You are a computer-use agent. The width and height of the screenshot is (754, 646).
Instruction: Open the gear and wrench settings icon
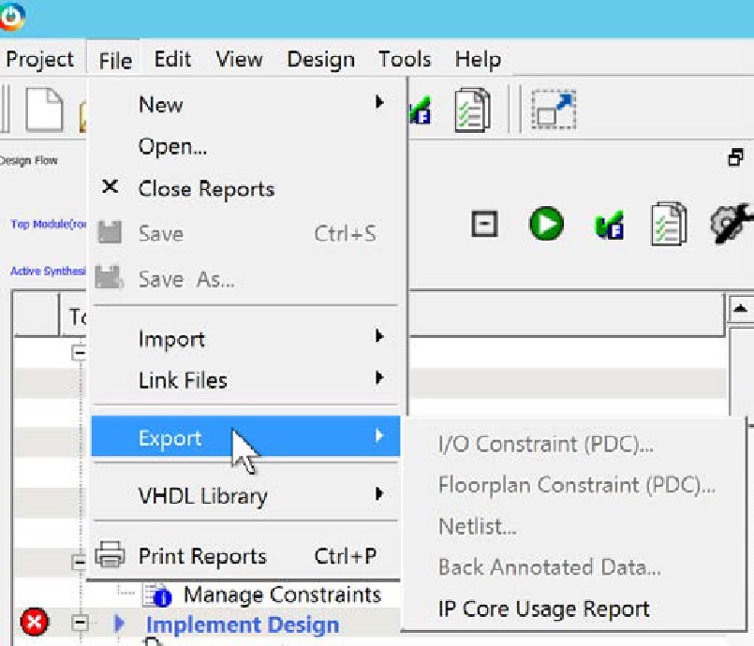tap(732, 225)
